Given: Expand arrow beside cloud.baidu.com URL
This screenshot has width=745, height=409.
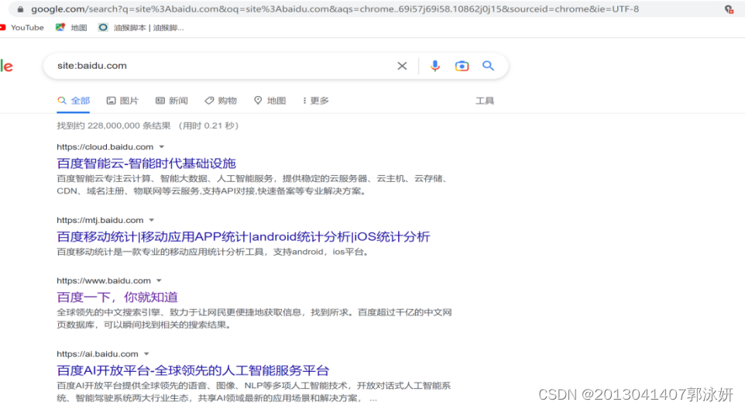Looking at the screenshot, I should [x=162, y=146].
